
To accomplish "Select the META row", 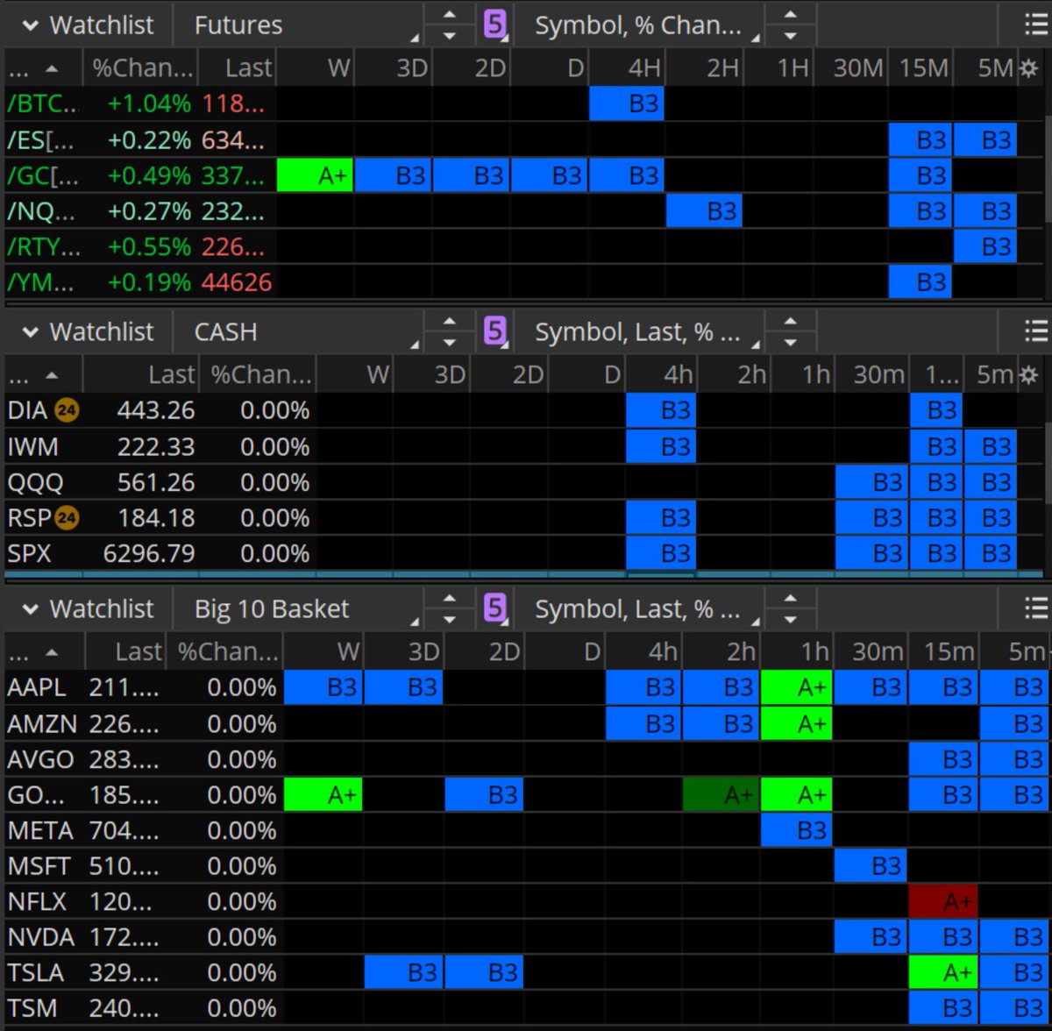I will point(526,830).
